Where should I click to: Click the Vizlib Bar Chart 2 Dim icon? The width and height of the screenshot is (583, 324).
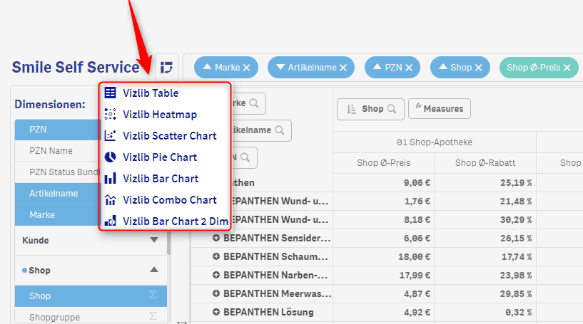[110, 221]
